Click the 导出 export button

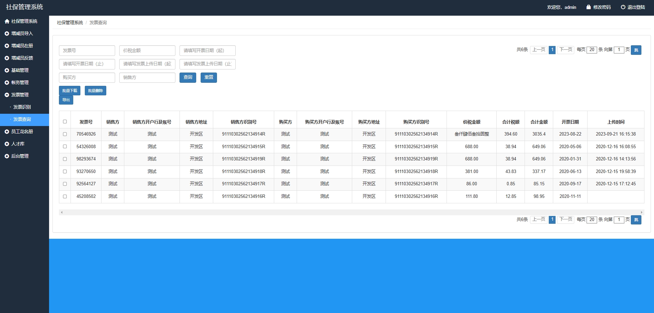click(x=66, y=100)
